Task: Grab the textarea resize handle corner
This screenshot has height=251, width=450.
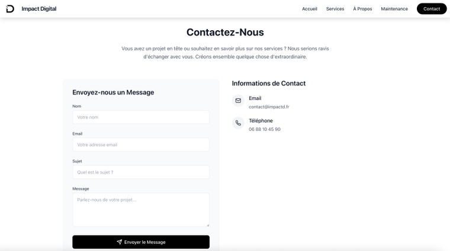Action: click(x=208, y=225)
